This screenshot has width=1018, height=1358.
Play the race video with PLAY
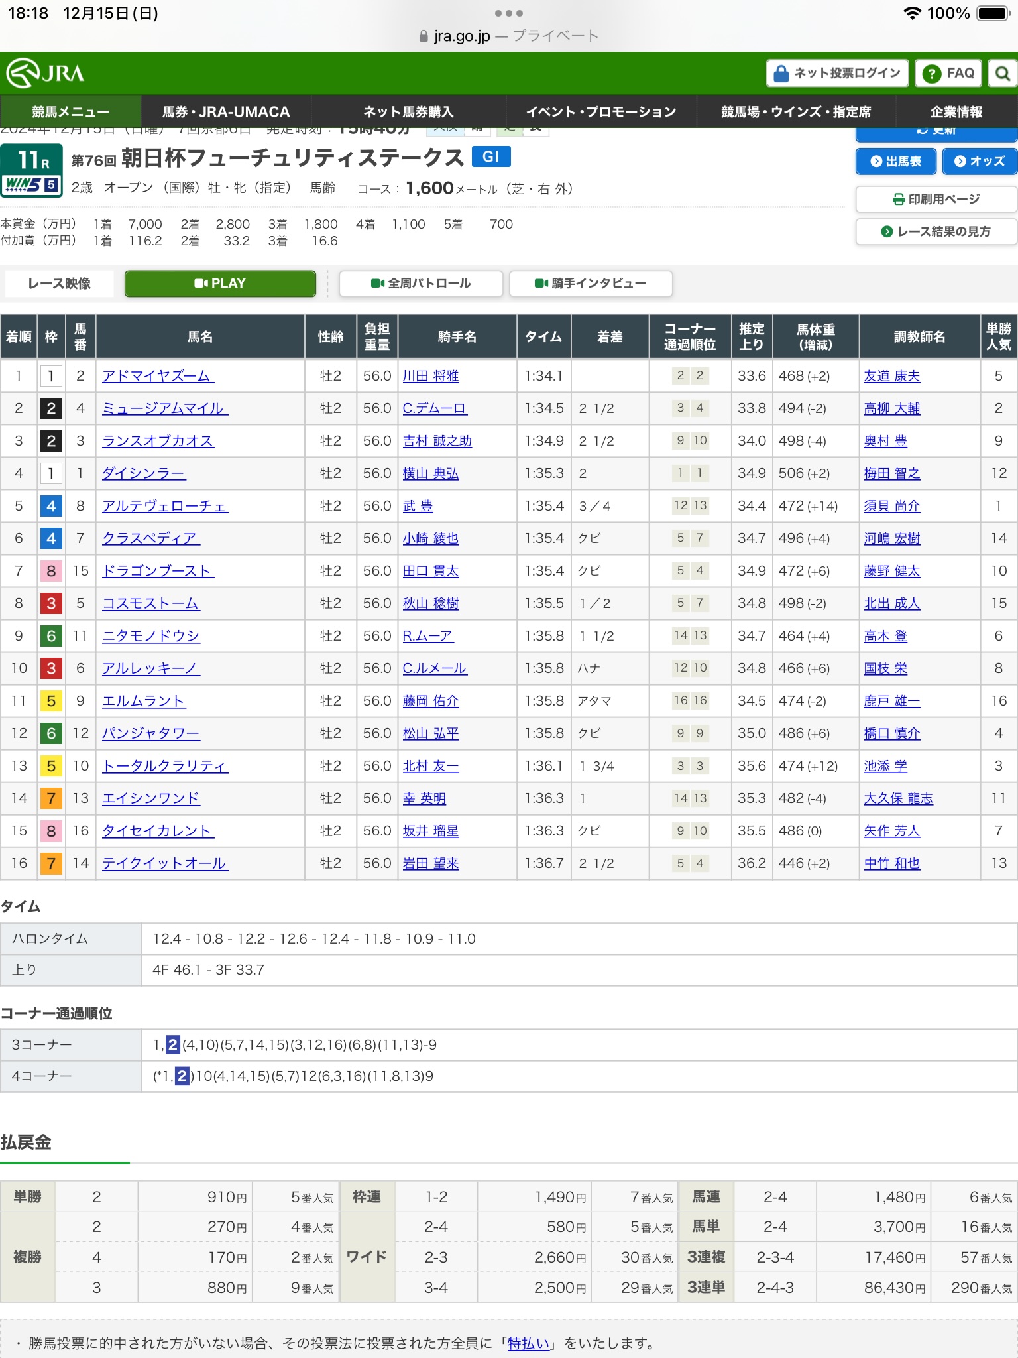point(220,283)
